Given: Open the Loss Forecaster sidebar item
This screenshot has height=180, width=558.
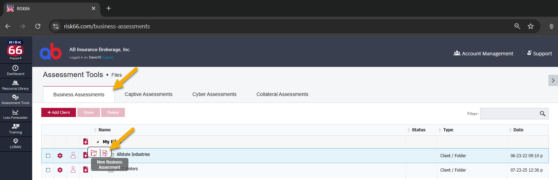Looking at the screenshot, I should point(16,115).
